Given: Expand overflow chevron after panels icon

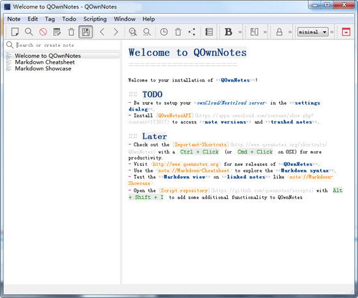Looking at the screenshot, I should click(265, 32).
